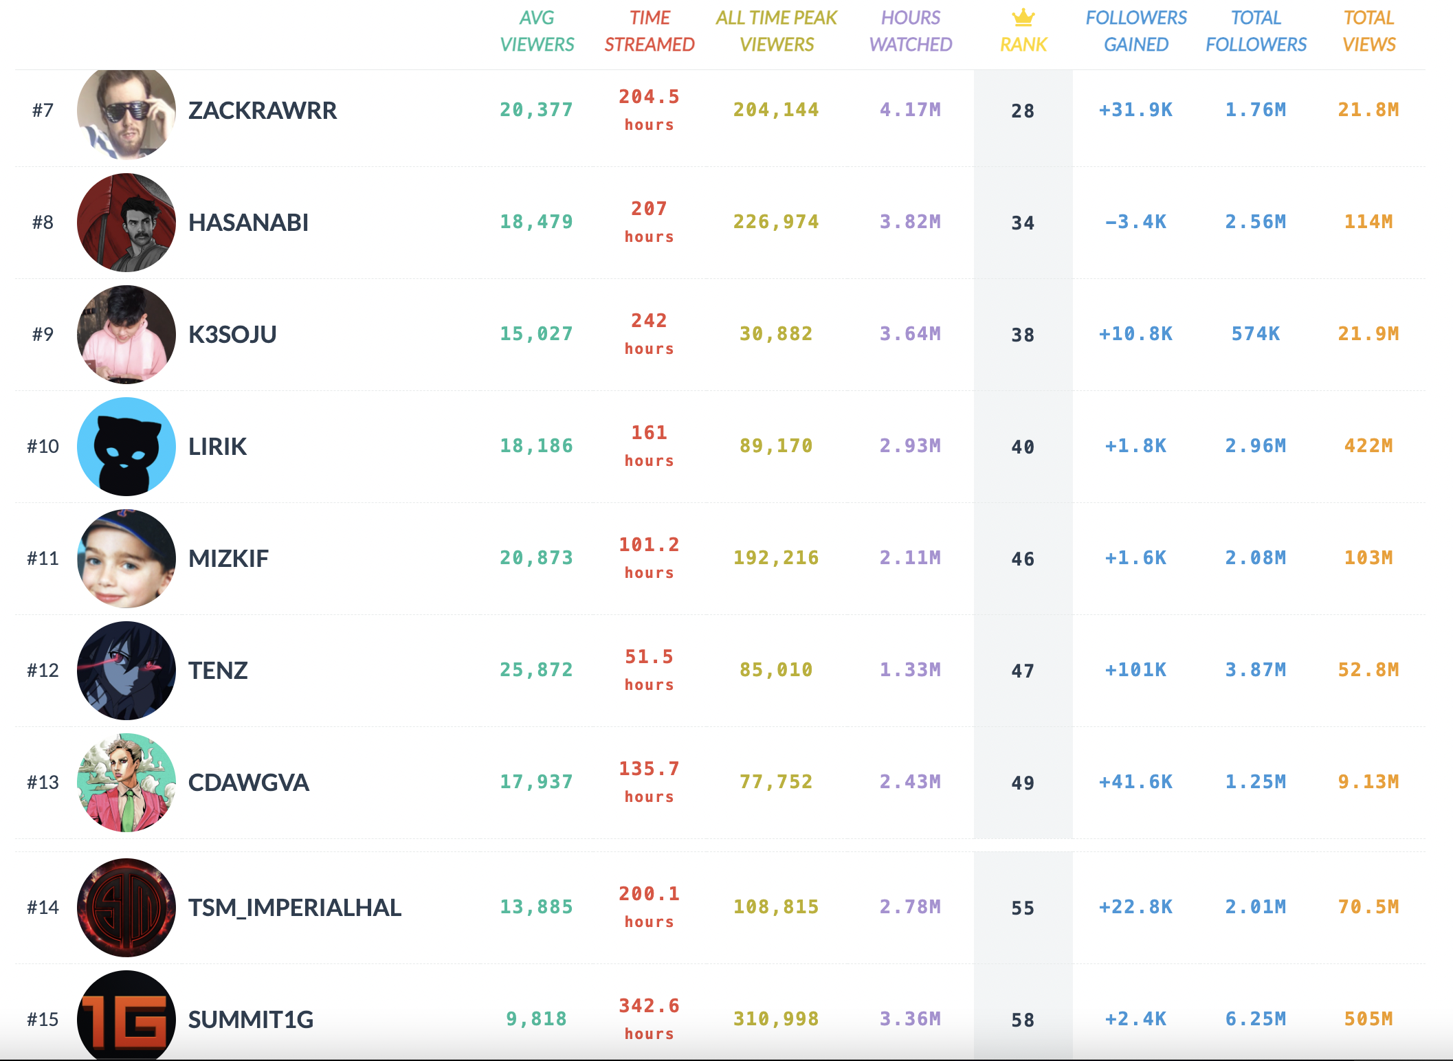Click the LIRIK channel name link
Image resolution: width=1453 pixels, height=1061 pixels.
[217, 447]
